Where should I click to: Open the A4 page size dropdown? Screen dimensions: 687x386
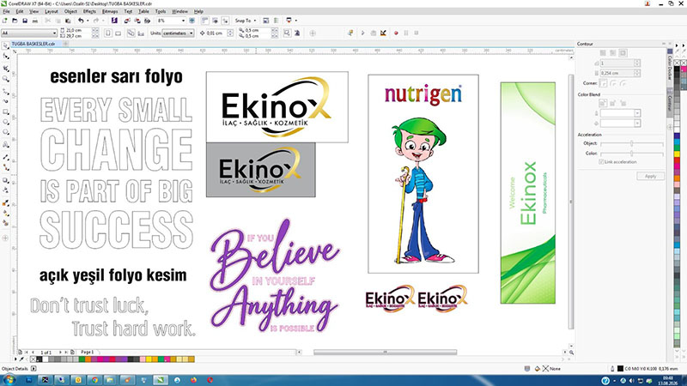[54, 33]
